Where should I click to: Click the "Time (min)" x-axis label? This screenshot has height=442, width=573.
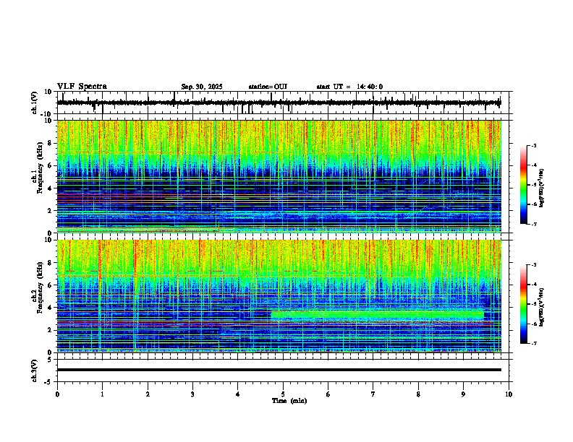[289, 401]
